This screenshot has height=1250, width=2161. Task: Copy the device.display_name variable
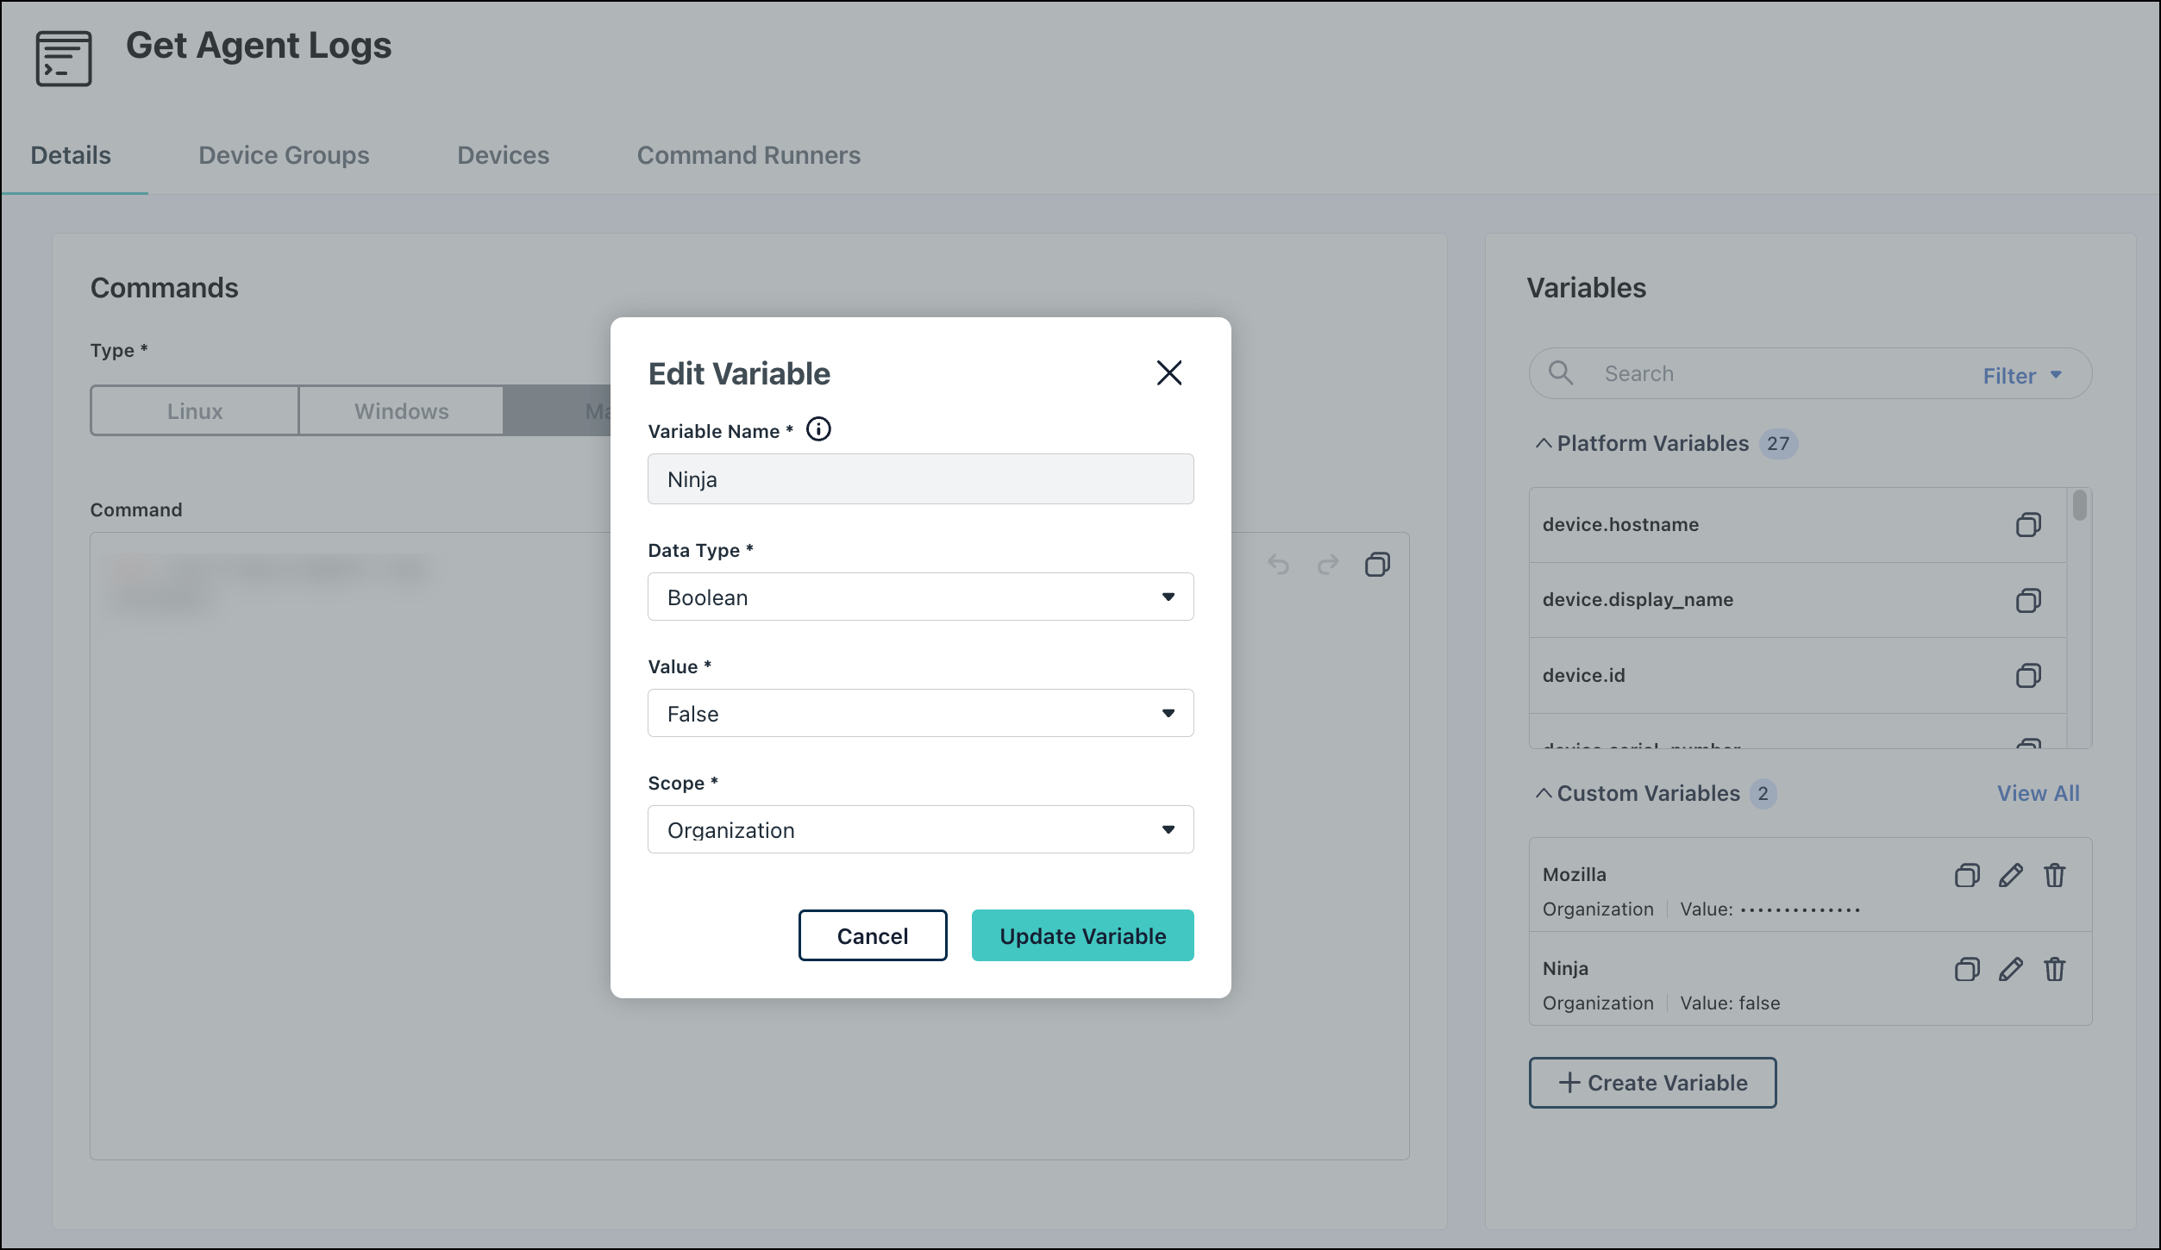coord(2028,600)
